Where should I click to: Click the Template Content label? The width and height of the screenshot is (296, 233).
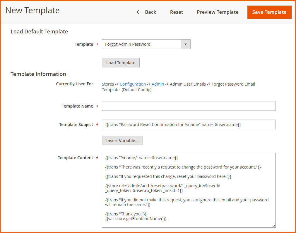click(75, 158)
